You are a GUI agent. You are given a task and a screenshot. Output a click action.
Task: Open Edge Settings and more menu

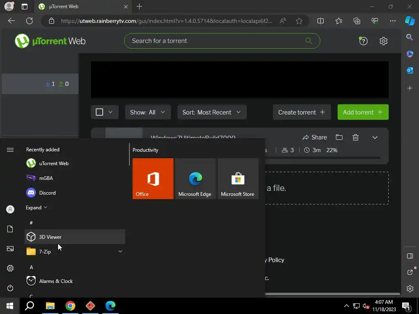click(392, 21)
